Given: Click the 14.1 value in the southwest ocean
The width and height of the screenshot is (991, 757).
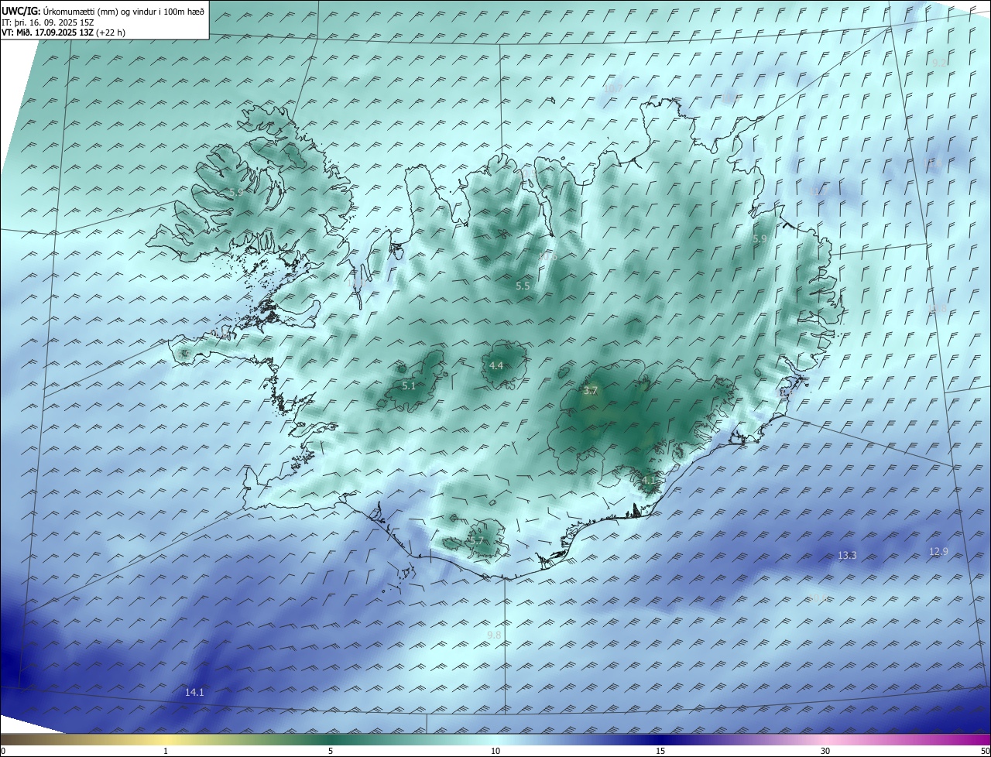Looking at the screenshot, I should [194, 692].
